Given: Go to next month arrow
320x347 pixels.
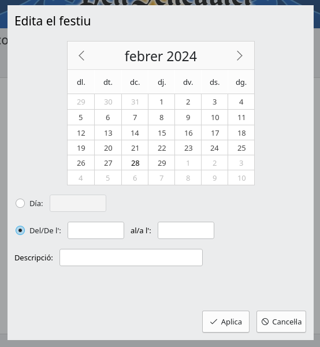Looking at the screenshot, I should [240, 55].
